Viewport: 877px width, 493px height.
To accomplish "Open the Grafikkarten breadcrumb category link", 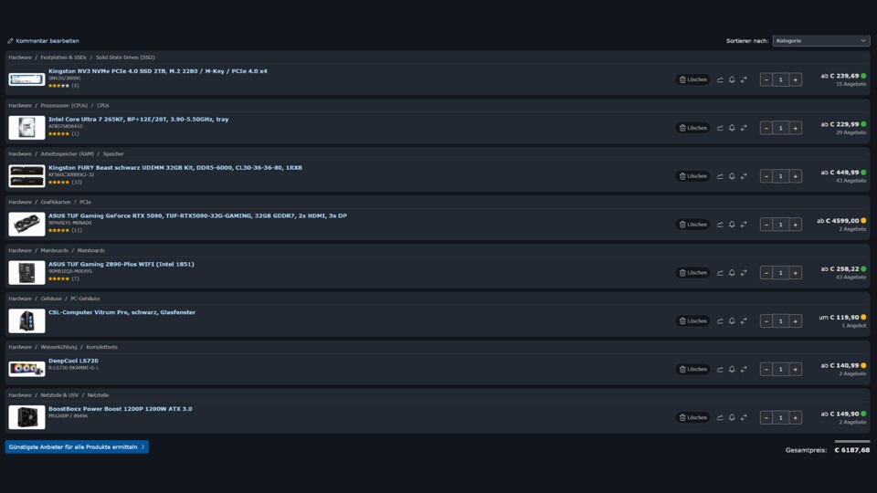I will [x=56, y=203].
